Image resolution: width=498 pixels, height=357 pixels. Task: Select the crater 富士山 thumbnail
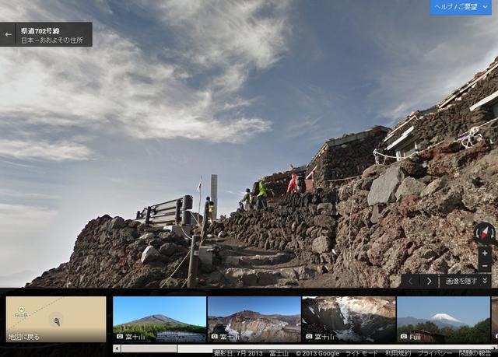click(254, 319)
